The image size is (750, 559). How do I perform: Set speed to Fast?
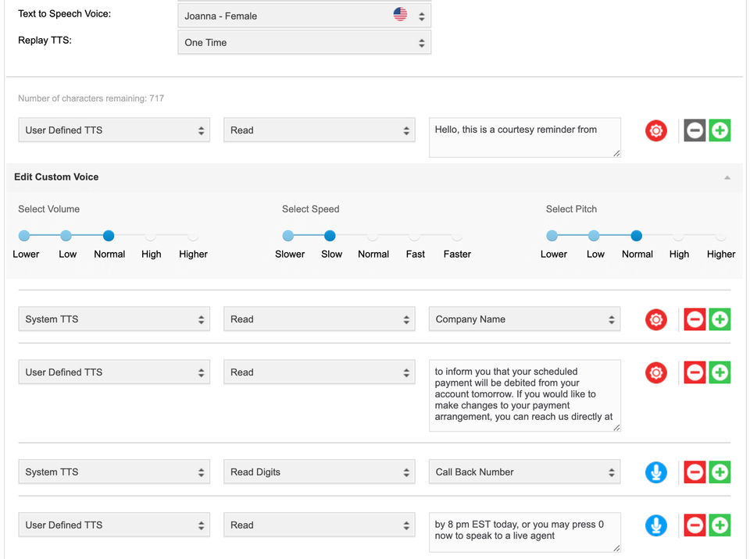click(x=415, y=236)
